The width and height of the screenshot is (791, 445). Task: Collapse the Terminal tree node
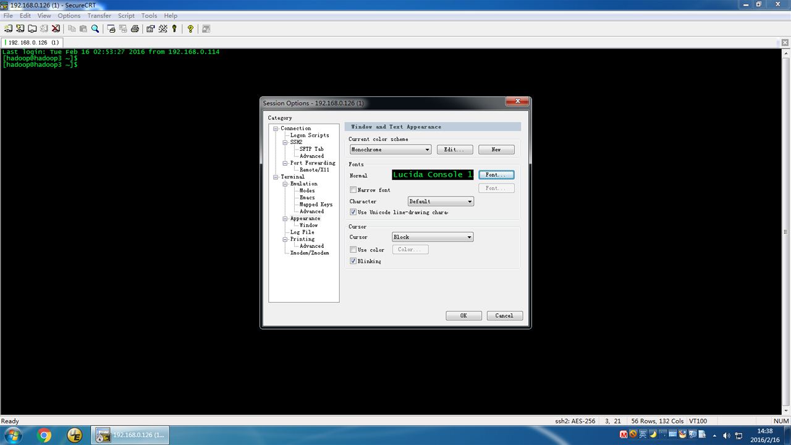[x=276, y=177]
